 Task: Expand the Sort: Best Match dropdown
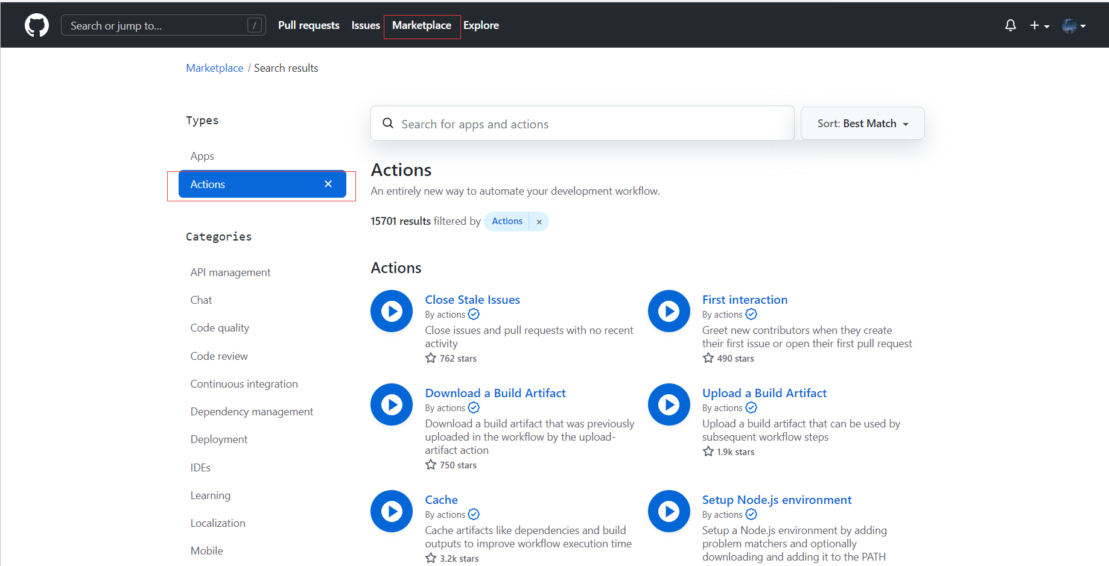[862, 124]
